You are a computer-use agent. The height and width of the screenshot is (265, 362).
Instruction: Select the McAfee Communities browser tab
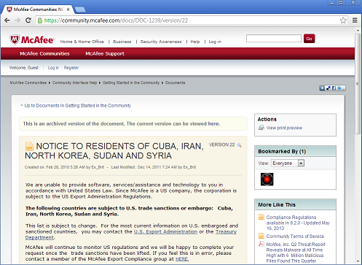pos(39,9)
